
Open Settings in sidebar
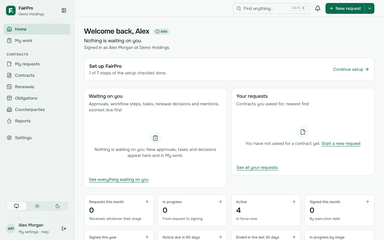tap(37, 138)
